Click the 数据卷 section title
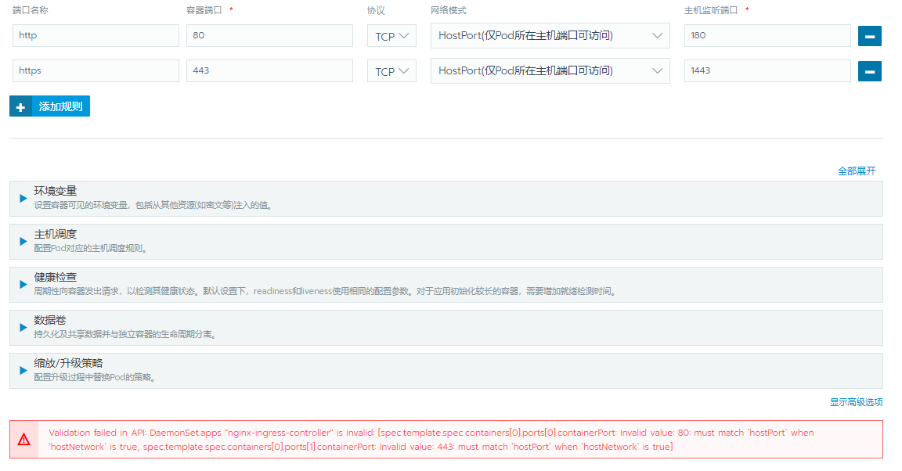The height and width of the screenshot is (471, 902). pos(50,320)
